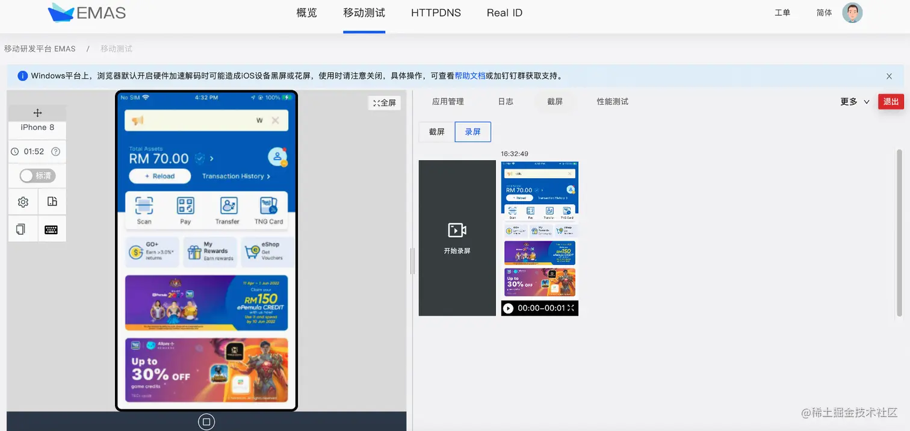Switch to 概览 nav tab
This screenshot has height=431, width=910.
tap(307, 13)
